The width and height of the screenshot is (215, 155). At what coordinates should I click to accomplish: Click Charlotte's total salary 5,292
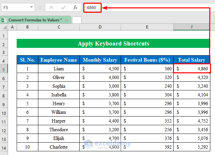[x=192, y=147]
